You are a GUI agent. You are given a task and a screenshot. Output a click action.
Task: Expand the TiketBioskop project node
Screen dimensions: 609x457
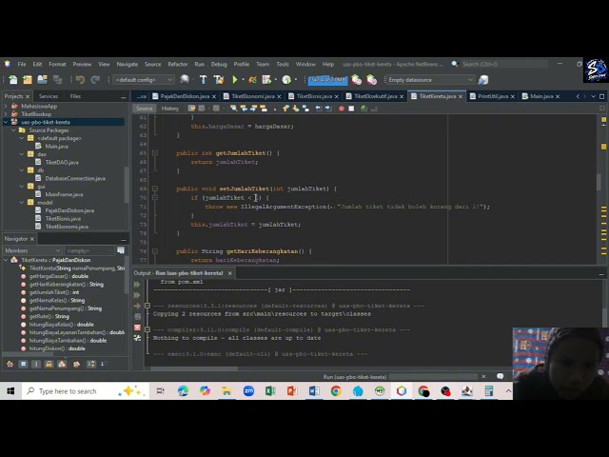6,114
